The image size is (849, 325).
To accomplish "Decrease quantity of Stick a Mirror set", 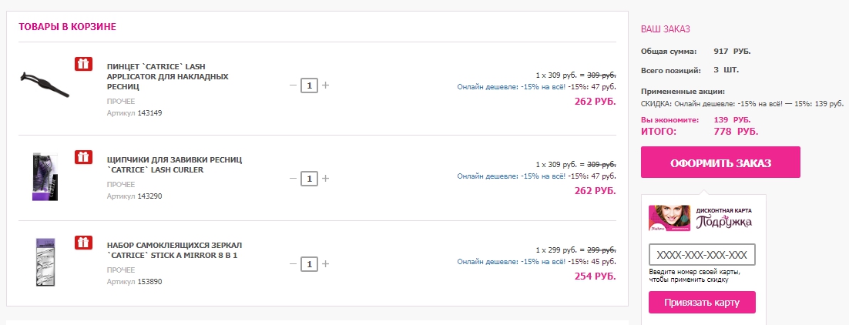I will (x=293, y=264).
